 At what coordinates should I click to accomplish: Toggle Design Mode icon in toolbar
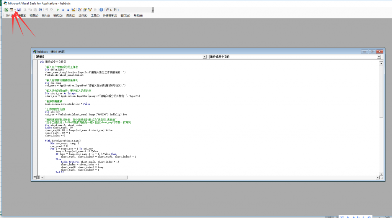(x=73, y=10)
